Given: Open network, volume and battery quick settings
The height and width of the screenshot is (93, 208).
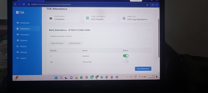Looking at the screenshot, I should (142, 77).
